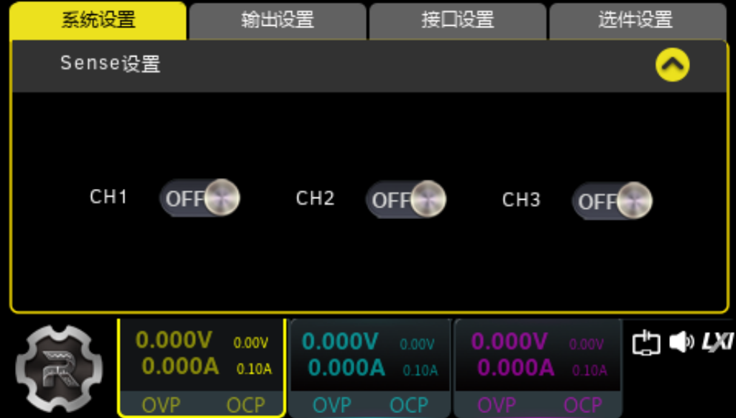
Task: Select the 接口设置 tab
Action: [x=458, y=20]
